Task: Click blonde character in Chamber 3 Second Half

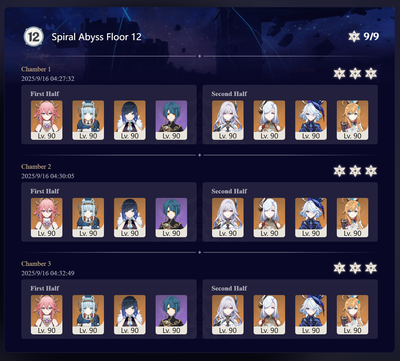Action: click(353, 315)
